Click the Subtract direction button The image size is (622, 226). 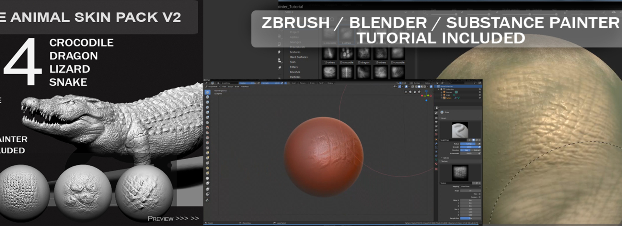coord(476,150)
